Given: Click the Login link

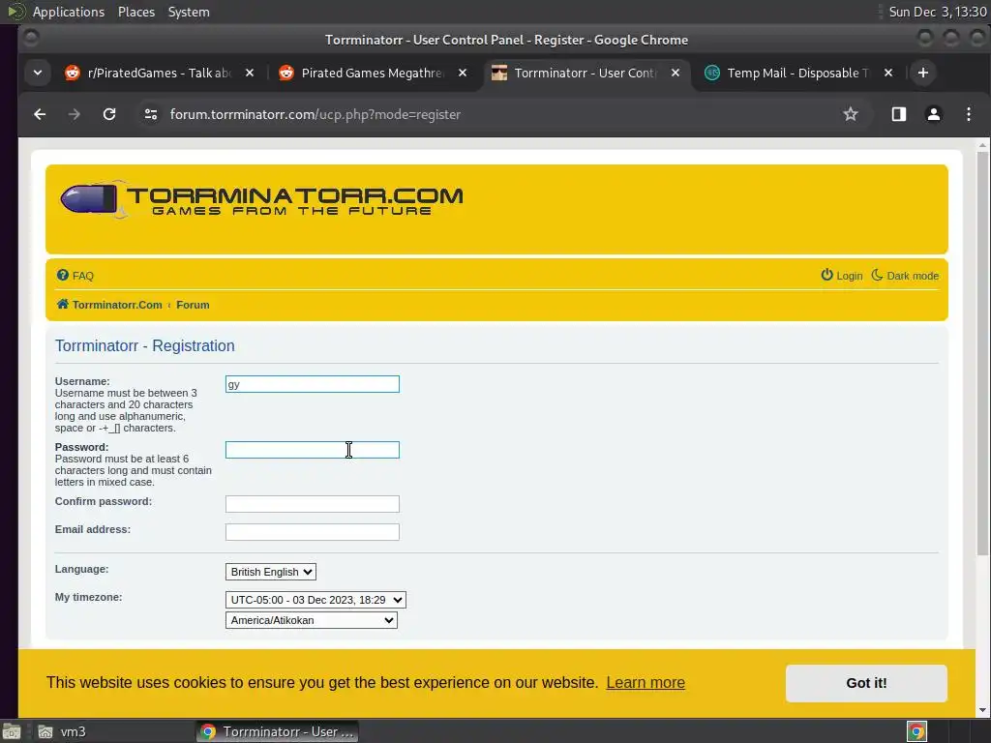Looking at the screenshot, I should (842, 276).
